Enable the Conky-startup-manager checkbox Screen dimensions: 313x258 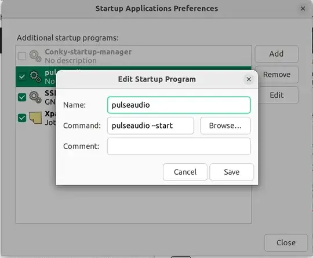point(22,56)
